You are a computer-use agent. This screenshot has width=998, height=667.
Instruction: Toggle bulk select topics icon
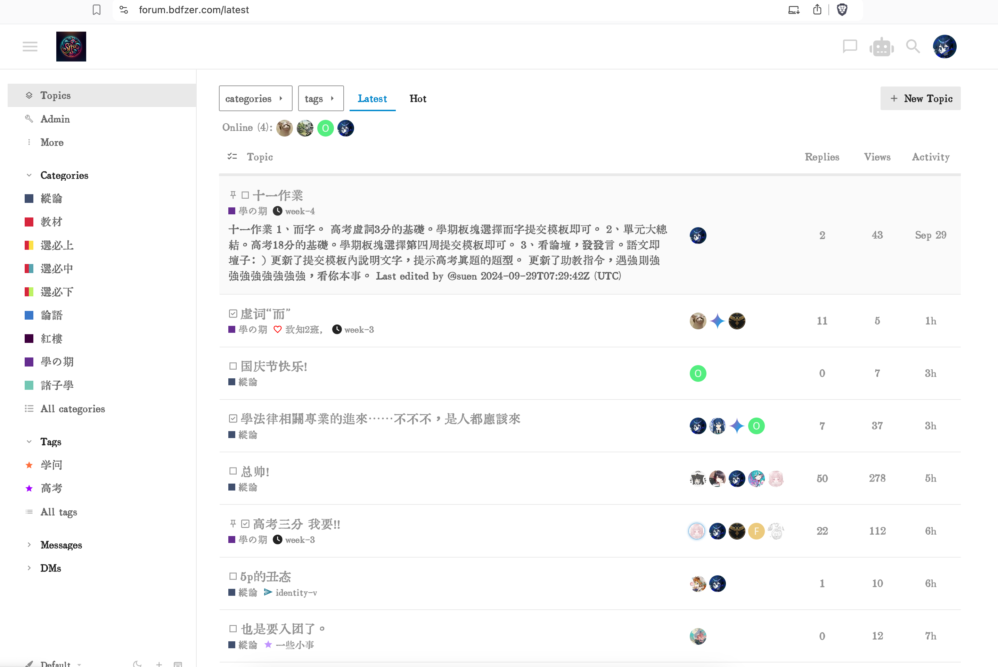232,157
